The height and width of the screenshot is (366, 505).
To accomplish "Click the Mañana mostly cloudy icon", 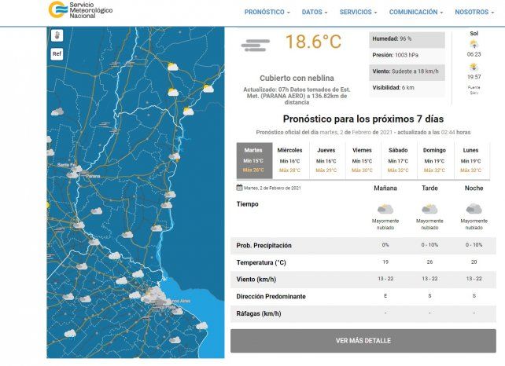I will (385, 209).
